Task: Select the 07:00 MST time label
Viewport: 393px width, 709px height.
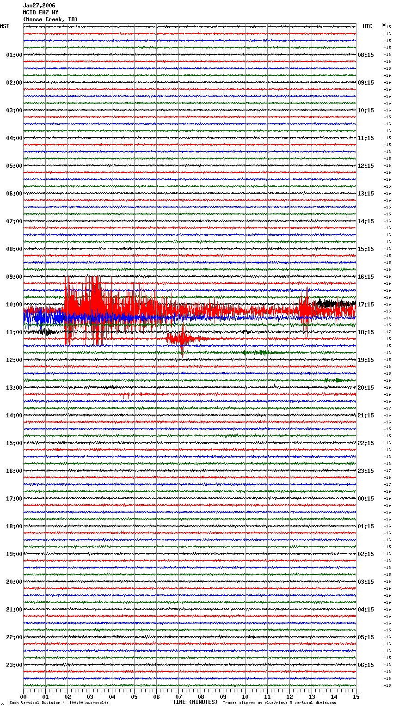Action: (14, 221)
